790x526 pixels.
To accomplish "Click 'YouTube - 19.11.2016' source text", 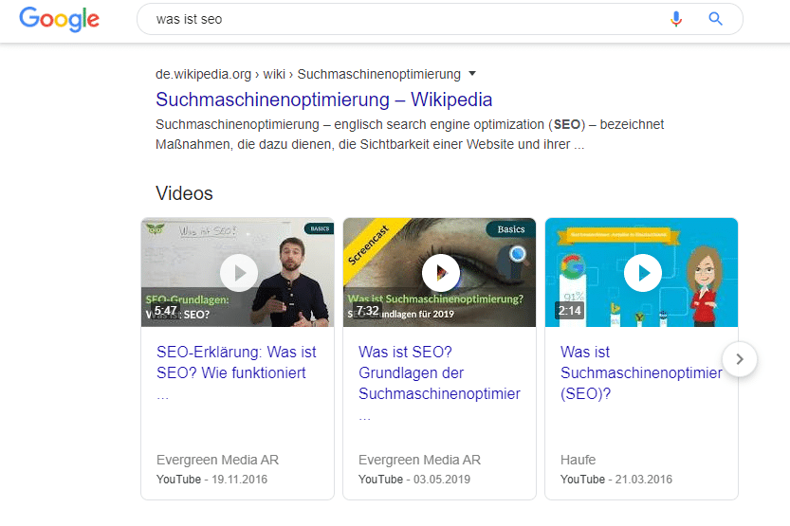I will pyautogui.click(x=211, y=480).
